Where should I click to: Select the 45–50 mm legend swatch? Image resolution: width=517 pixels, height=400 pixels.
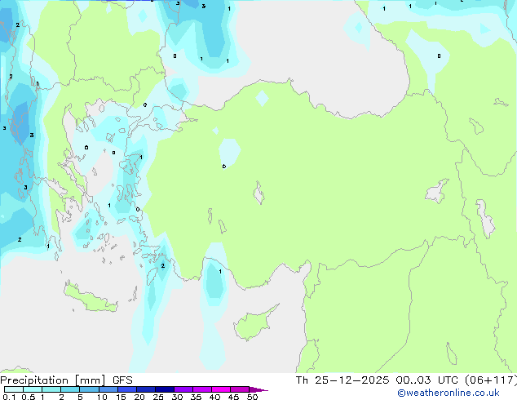pyautogui.click(x=240, y=389)
